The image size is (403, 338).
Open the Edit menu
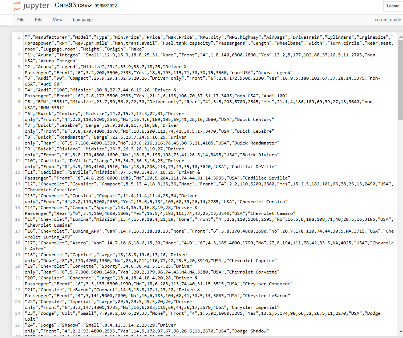38,20
